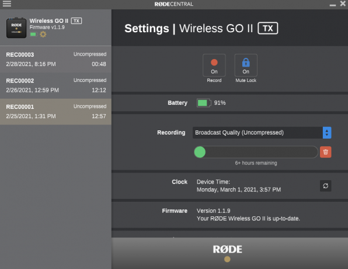Toggle the Record On button

tap(214, 65)
